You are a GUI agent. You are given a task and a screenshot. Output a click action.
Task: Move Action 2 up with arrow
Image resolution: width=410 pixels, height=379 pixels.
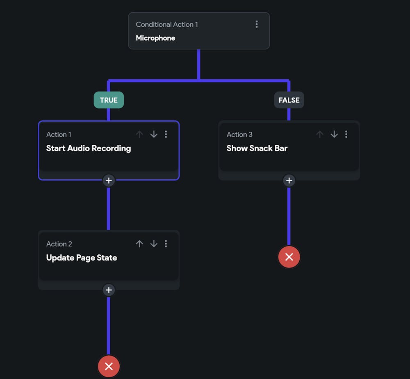click(139, 244)
